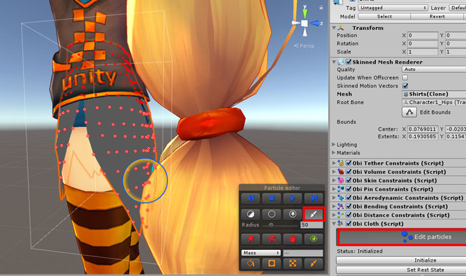
Task: Click the green Y axis gizmo cone
Action: click(x=305, y=13)
